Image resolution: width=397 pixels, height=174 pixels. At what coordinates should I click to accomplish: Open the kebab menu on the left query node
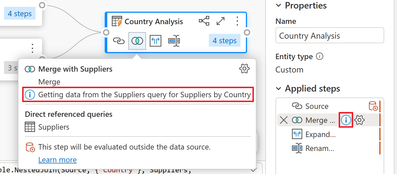[32, 48]
